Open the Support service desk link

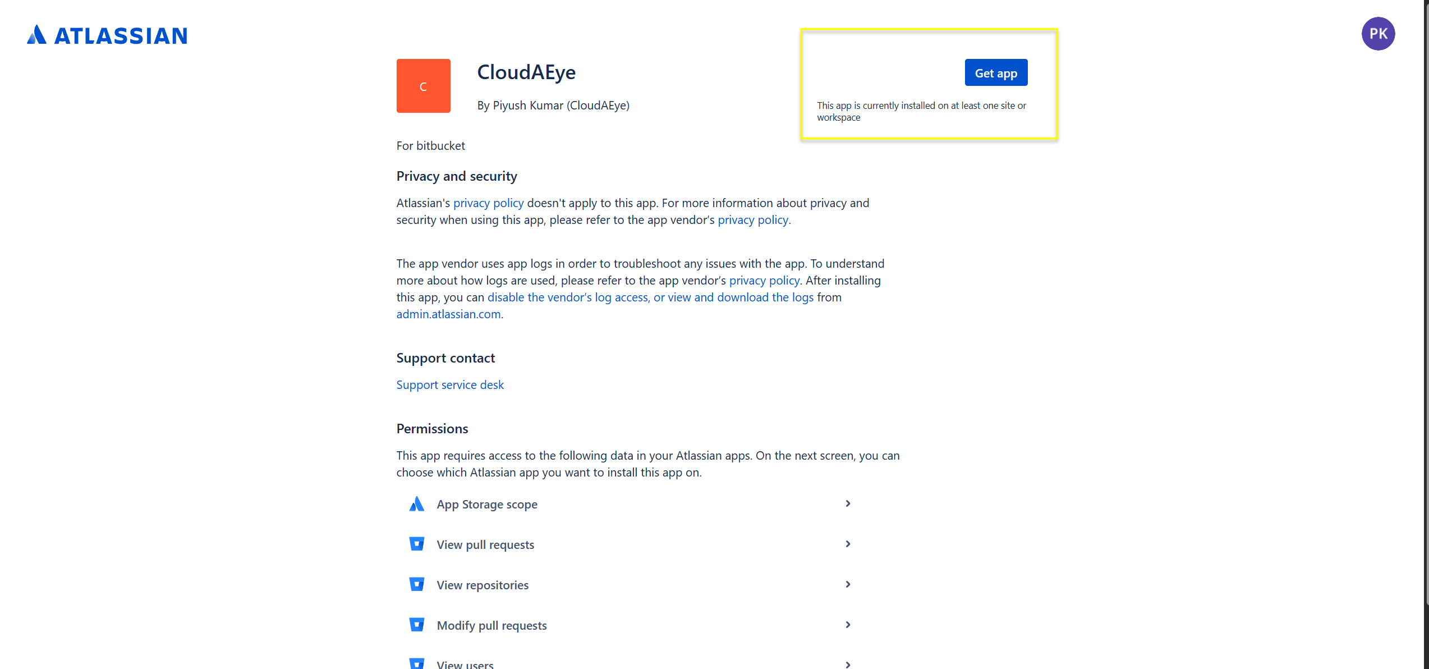tap(450, 384)
